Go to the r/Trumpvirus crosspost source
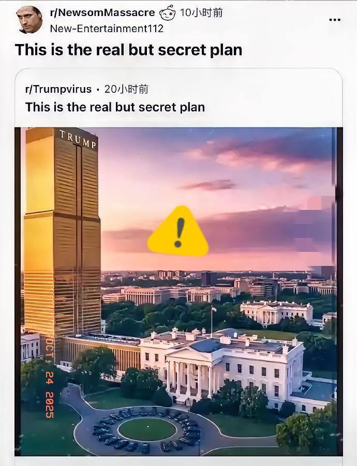This screenshot has width=357, height=466. [58, 89]
